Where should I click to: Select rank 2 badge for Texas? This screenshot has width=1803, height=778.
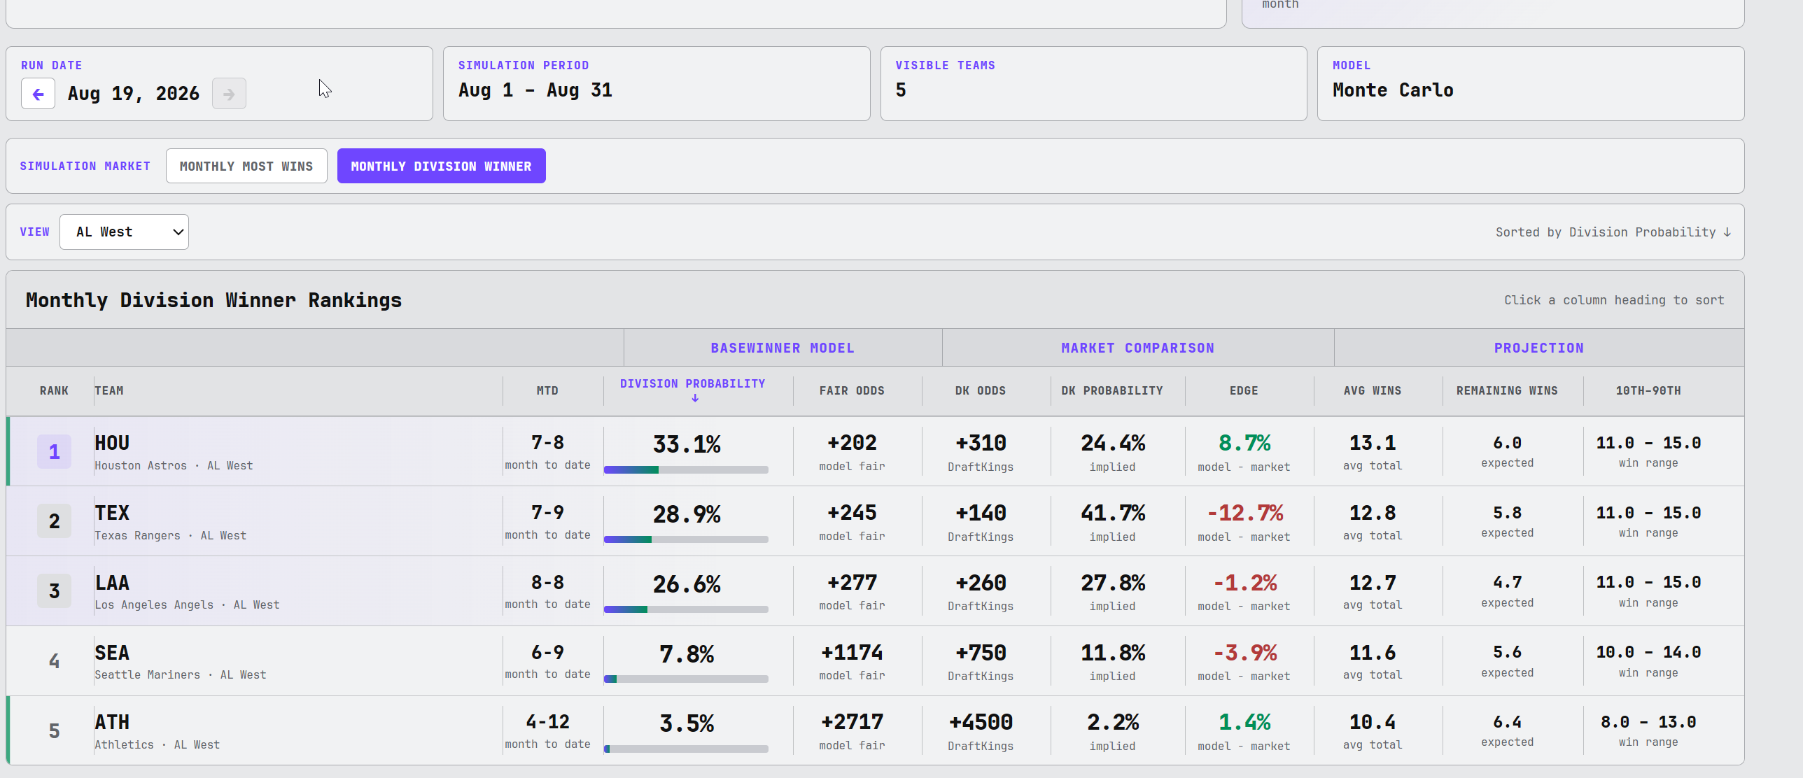pyautogui.click(x=54, y=521)
